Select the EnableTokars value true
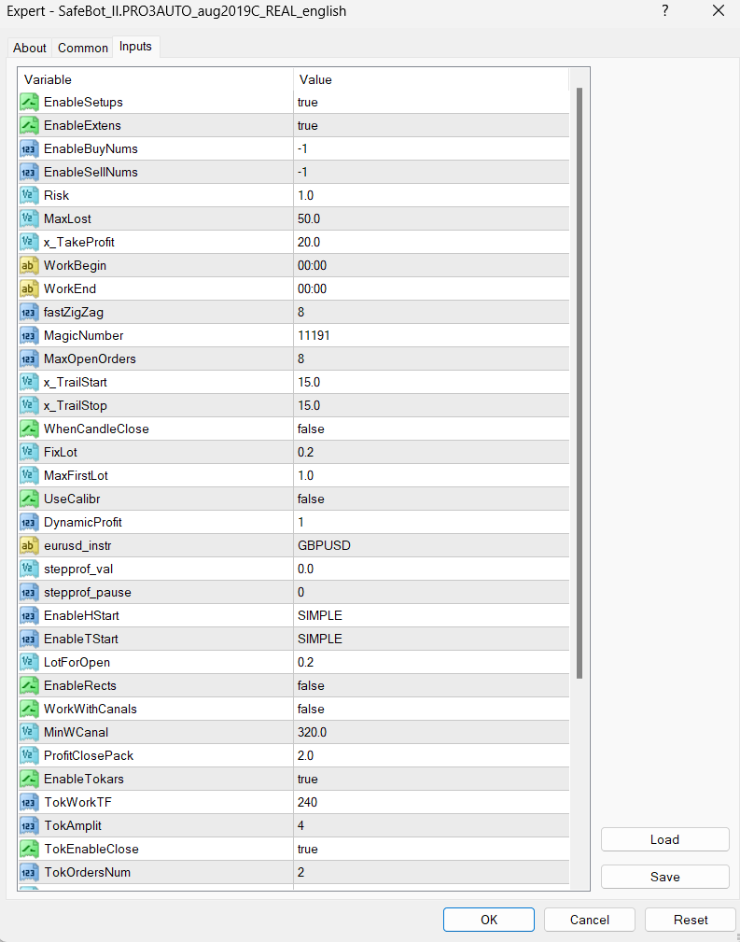Screen dimensions: 740x942 tap(308, 780)
